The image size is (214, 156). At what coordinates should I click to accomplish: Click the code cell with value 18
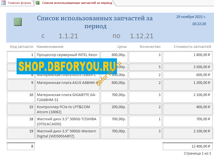tap(21, 121)
